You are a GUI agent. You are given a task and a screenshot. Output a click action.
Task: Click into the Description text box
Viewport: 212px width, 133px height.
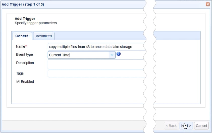click(x=95, y=64)
